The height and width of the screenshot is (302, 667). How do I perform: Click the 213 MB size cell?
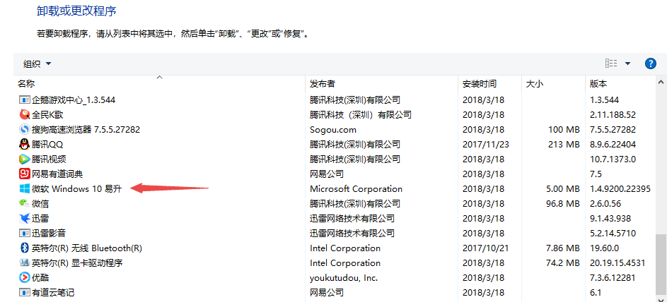tap(564, 144)
